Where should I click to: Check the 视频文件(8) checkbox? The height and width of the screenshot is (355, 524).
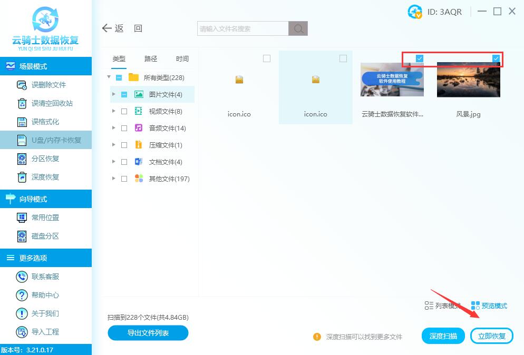tap(124, 111)
